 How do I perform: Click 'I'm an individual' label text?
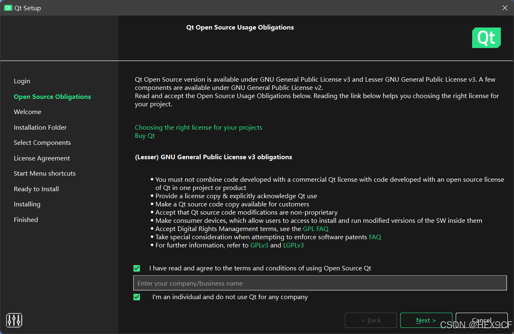[x=230, y=297]
